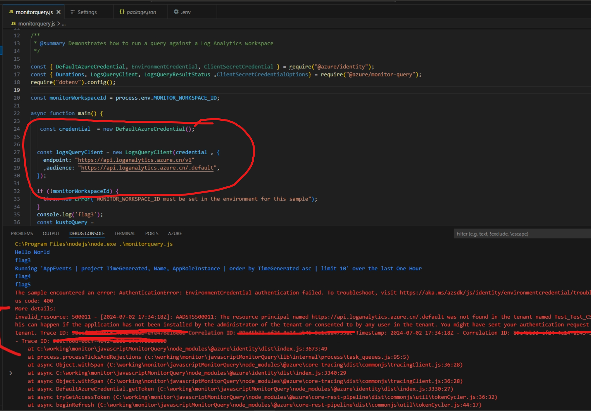591x411 pixels.
Task: Click the gear icon on the .env tab
Action: point(176,12)
